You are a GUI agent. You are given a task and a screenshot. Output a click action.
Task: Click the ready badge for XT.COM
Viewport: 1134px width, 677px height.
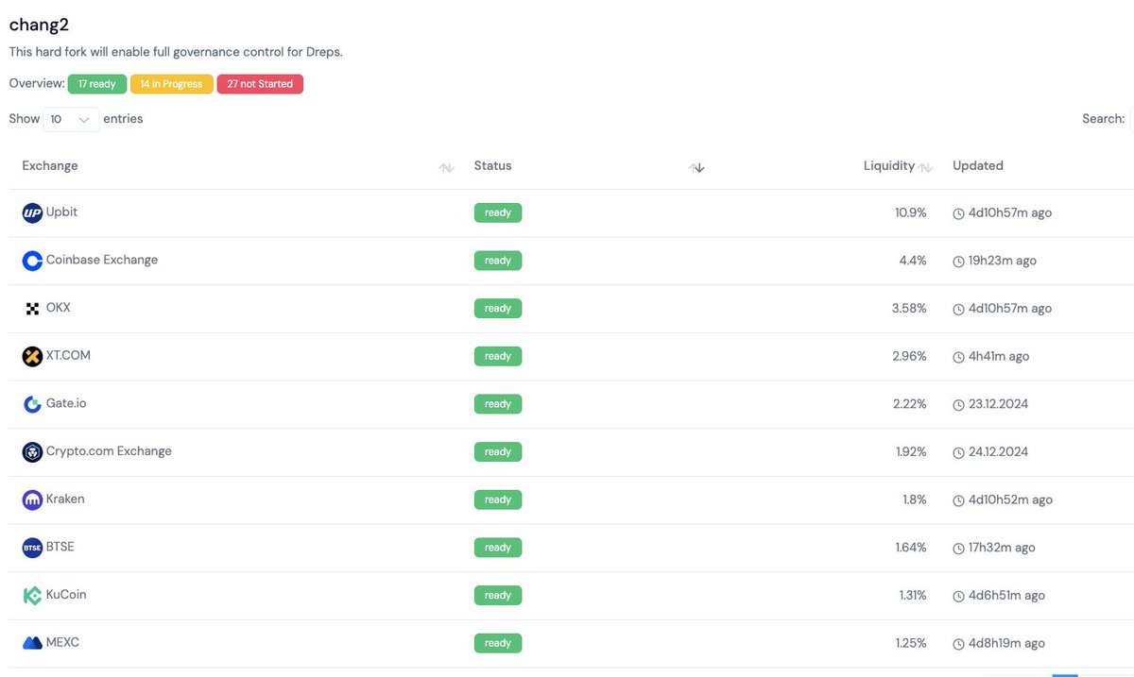(498, 357)
